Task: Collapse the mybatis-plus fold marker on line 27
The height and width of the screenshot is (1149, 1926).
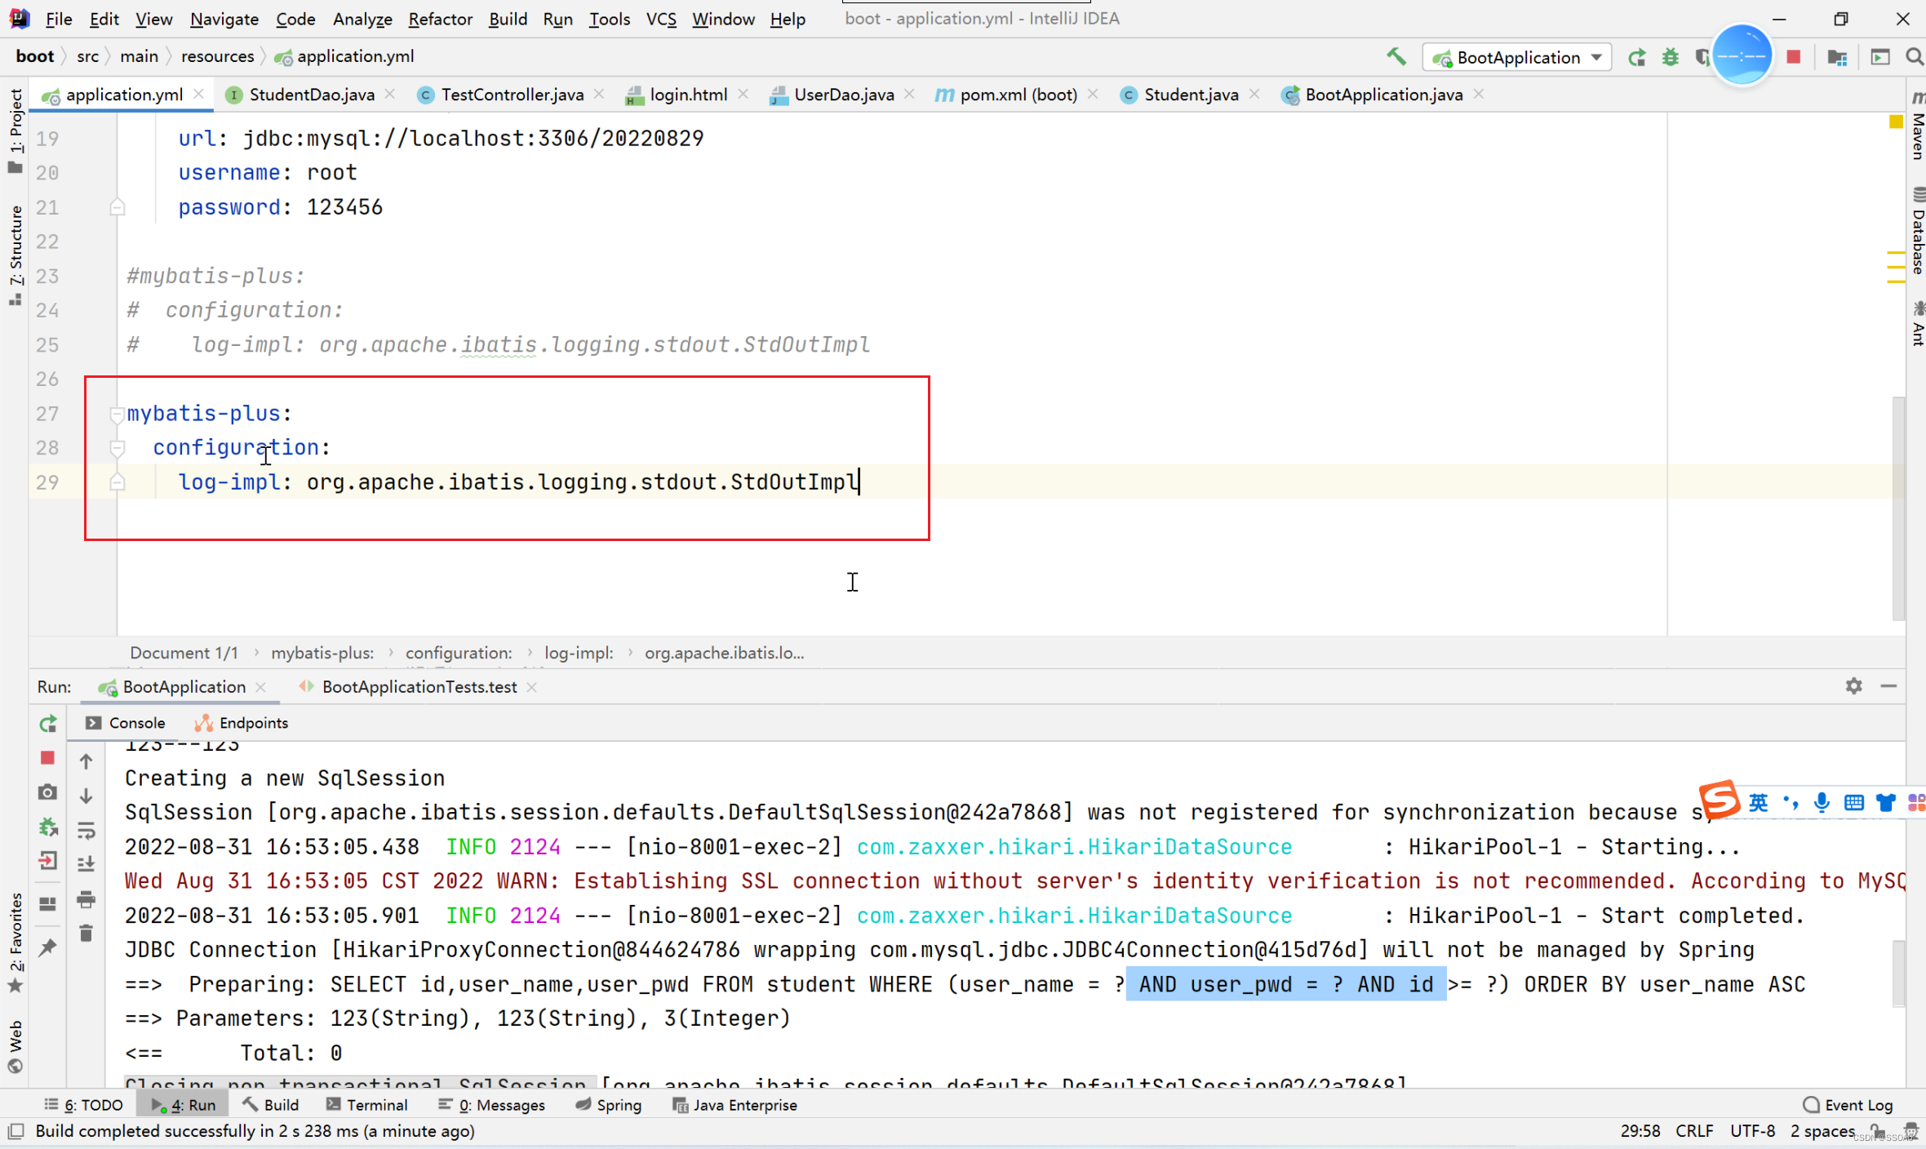Action: pyautogui.click(x=117, y=415)
